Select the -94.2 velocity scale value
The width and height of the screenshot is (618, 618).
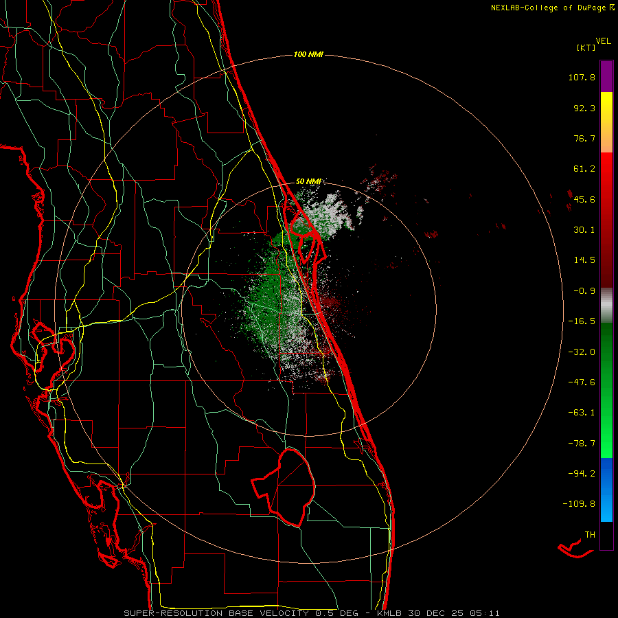point(582,473)
